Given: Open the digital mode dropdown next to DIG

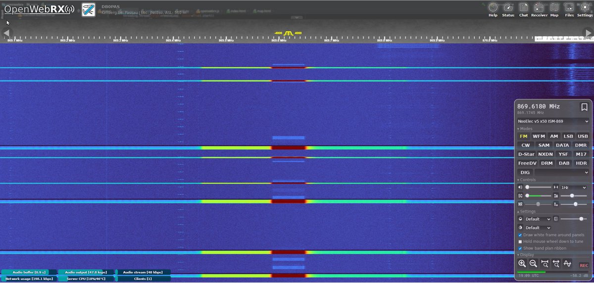Looking at the screenshot, I should coord(562,172).
